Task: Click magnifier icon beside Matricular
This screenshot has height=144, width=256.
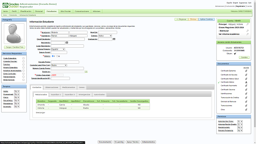Action: point(248,31)
